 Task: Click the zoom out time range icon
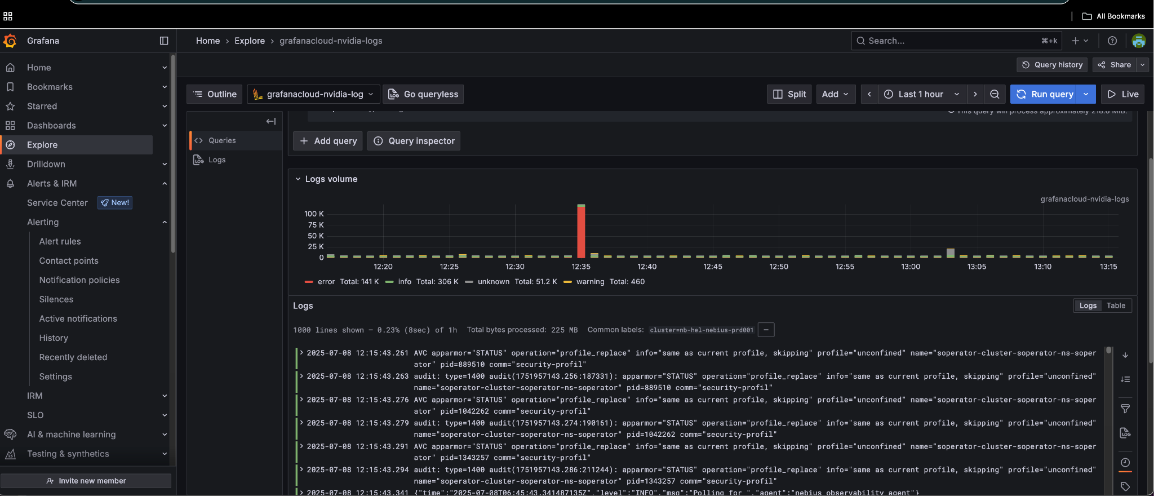[995, 94]
